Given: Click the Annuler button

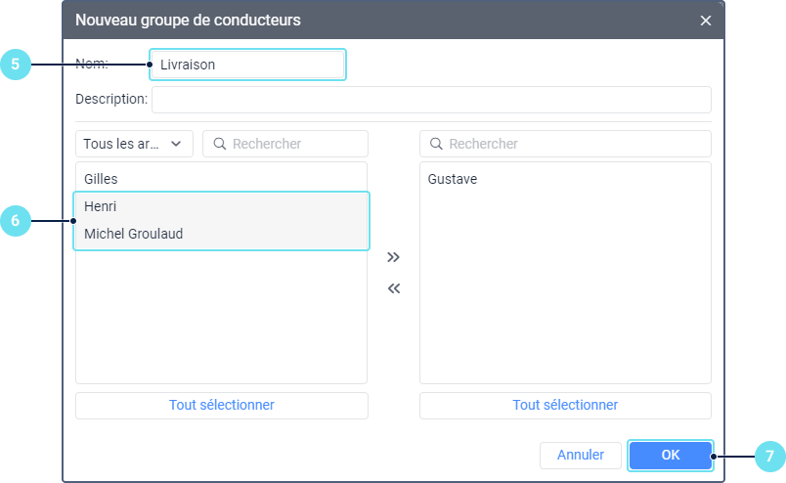Looking at the screenshot, I should coord(580,455).
